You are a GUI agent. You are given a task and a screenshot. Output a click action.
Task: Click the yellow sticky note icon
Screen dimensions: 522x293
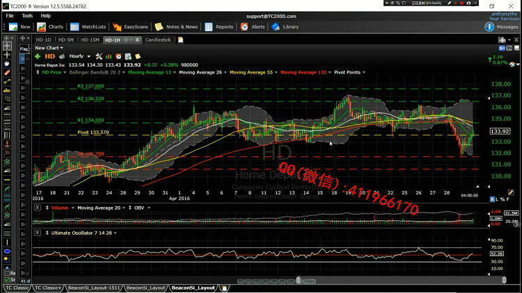[138, 56]
